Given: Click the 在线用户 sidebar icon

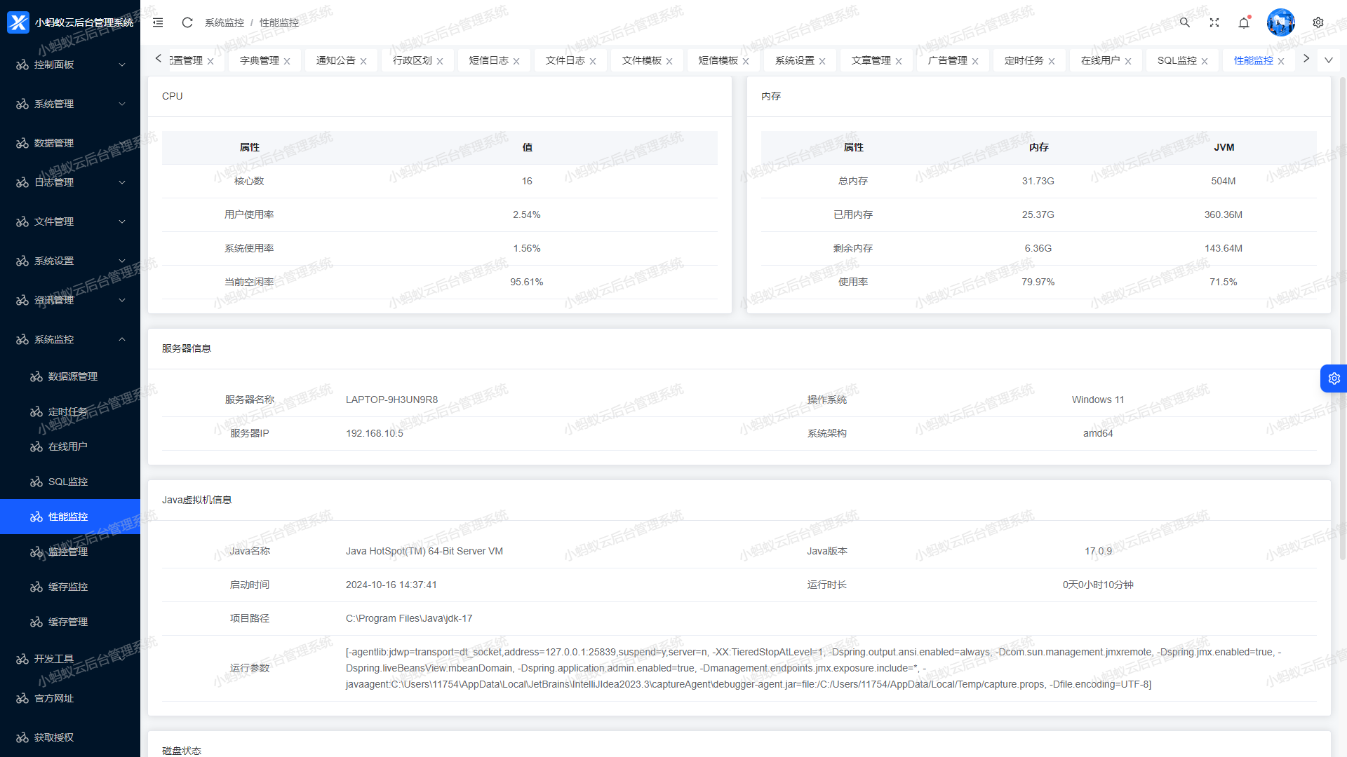Looking at the screenshot, I should coord(35,446).
